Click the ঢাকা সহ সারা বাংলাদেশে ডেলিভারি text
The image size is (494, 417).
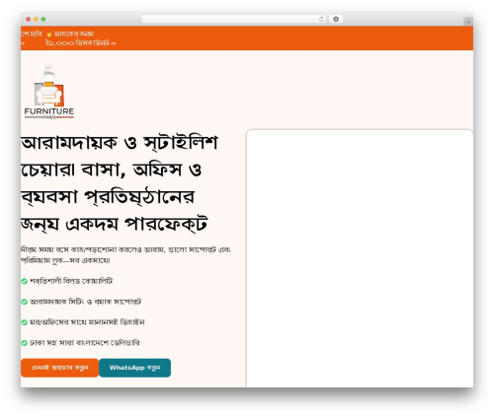pyautogui.click(x=85, y=343)
